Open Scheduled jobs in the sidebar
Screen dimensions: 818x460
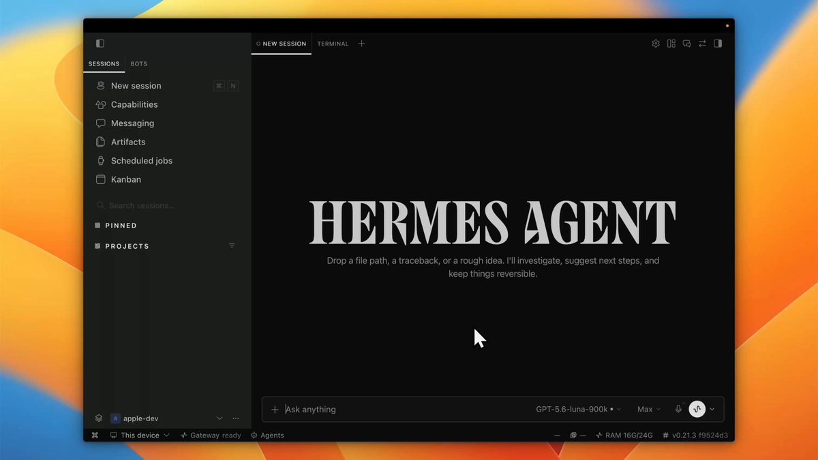tap(167, 161)
